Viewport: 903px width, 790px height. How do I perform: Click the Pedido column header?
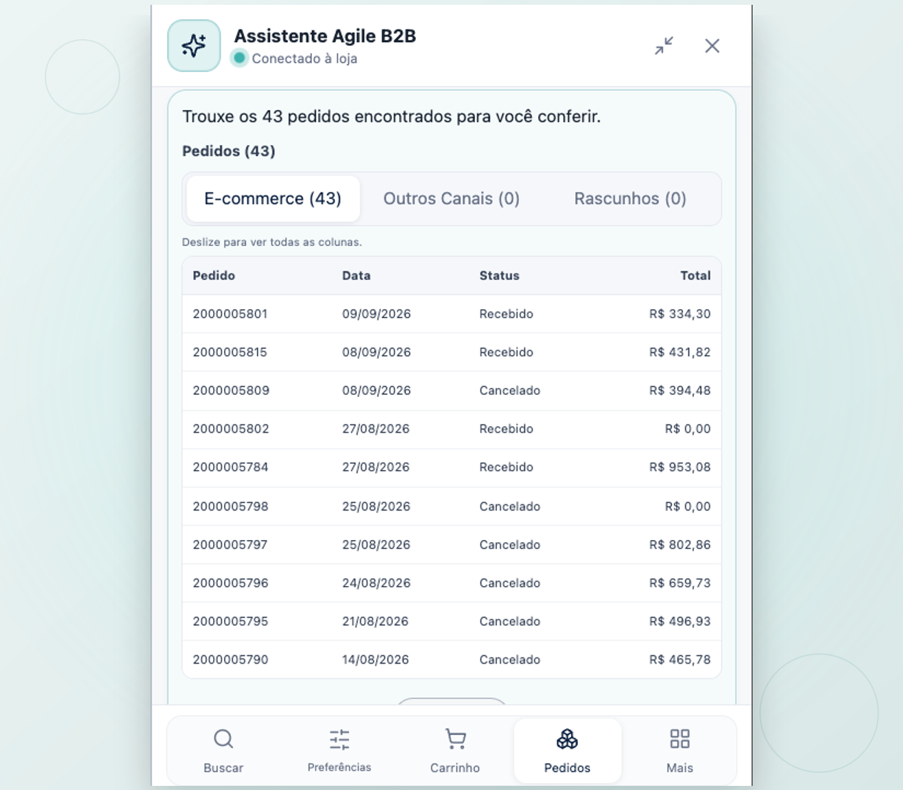(214, 275)
